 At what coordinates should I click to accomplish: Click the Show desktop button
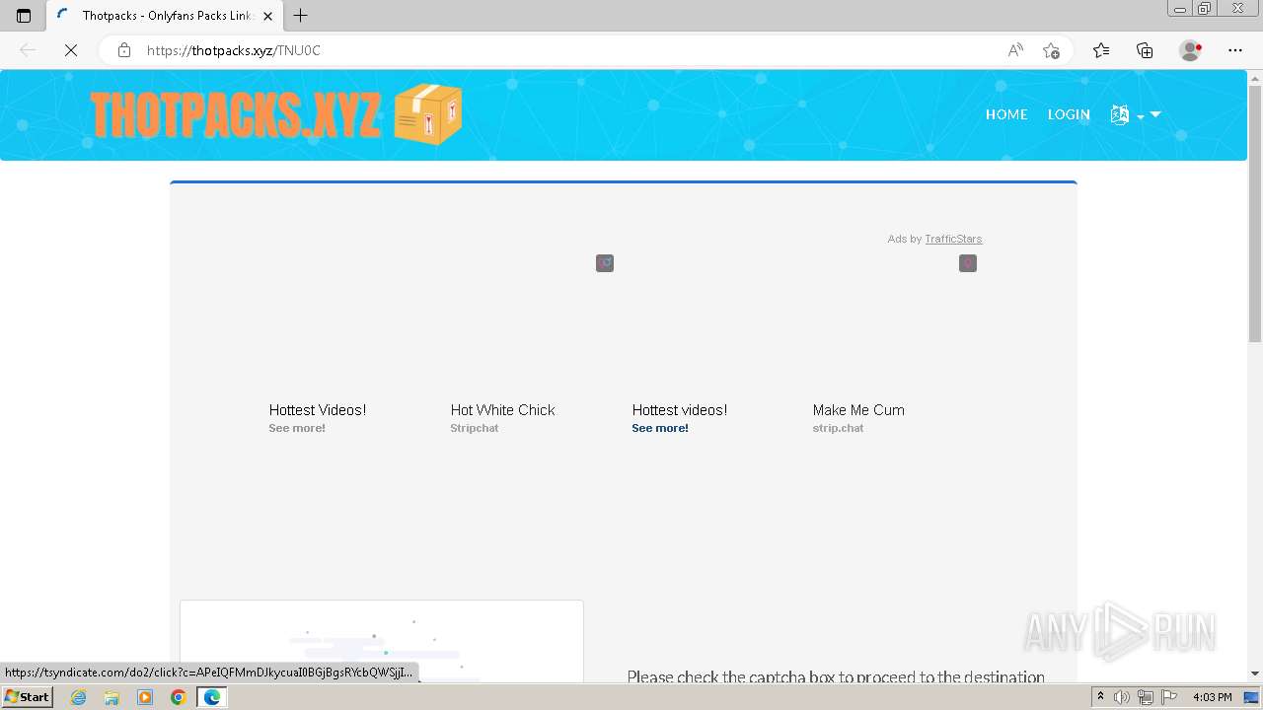[1252, 697]
